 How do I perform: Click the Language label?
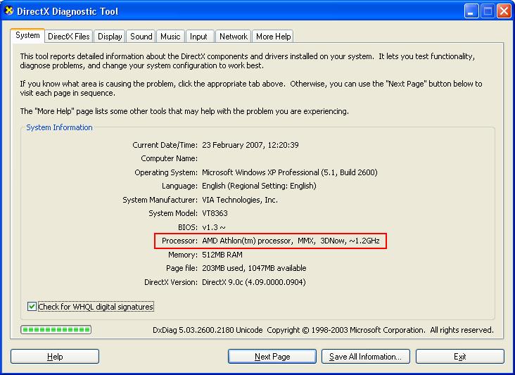(x=179, y=186)
